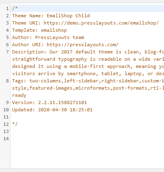The height and width of the screenshot is (172, 164).
Task: Click line number 8 in the gutter
Action: (x=7, y=81)
